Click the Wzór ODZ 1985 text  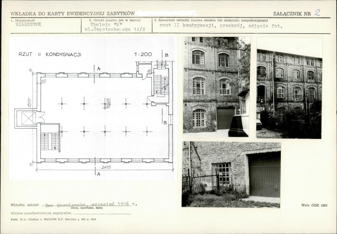(x=314, y=205)
